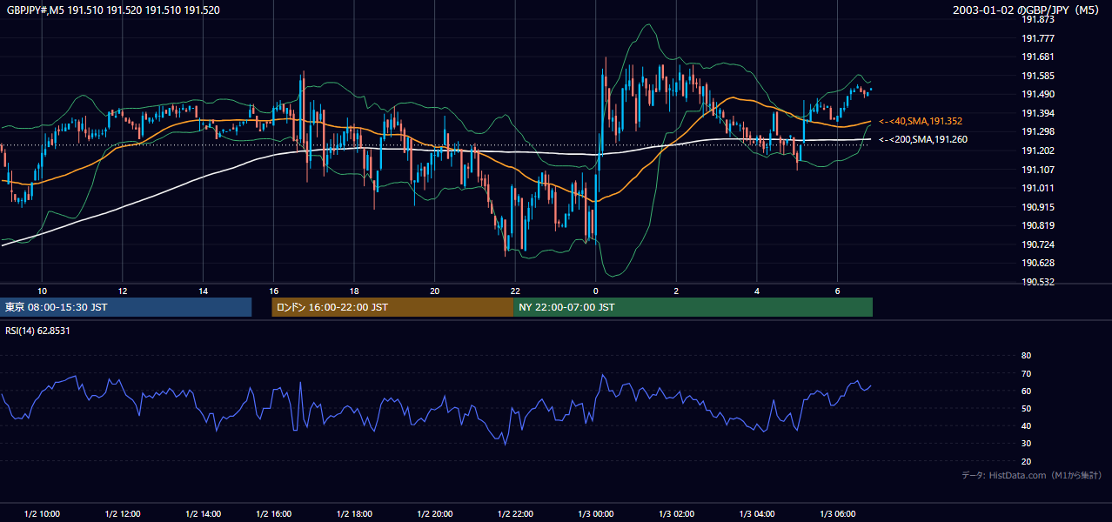1112x522 pixels.
Task: Click price axis label 191.202
Action: (x=1038, y=151)
